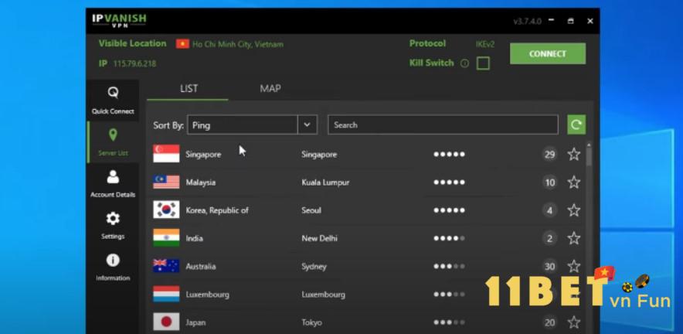Click India server count badge 2

click(549, 238)
